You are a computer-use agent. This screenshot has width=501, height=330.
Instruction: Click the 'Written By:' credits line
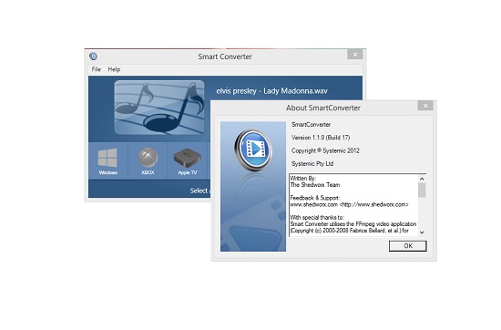coord(303,179)
